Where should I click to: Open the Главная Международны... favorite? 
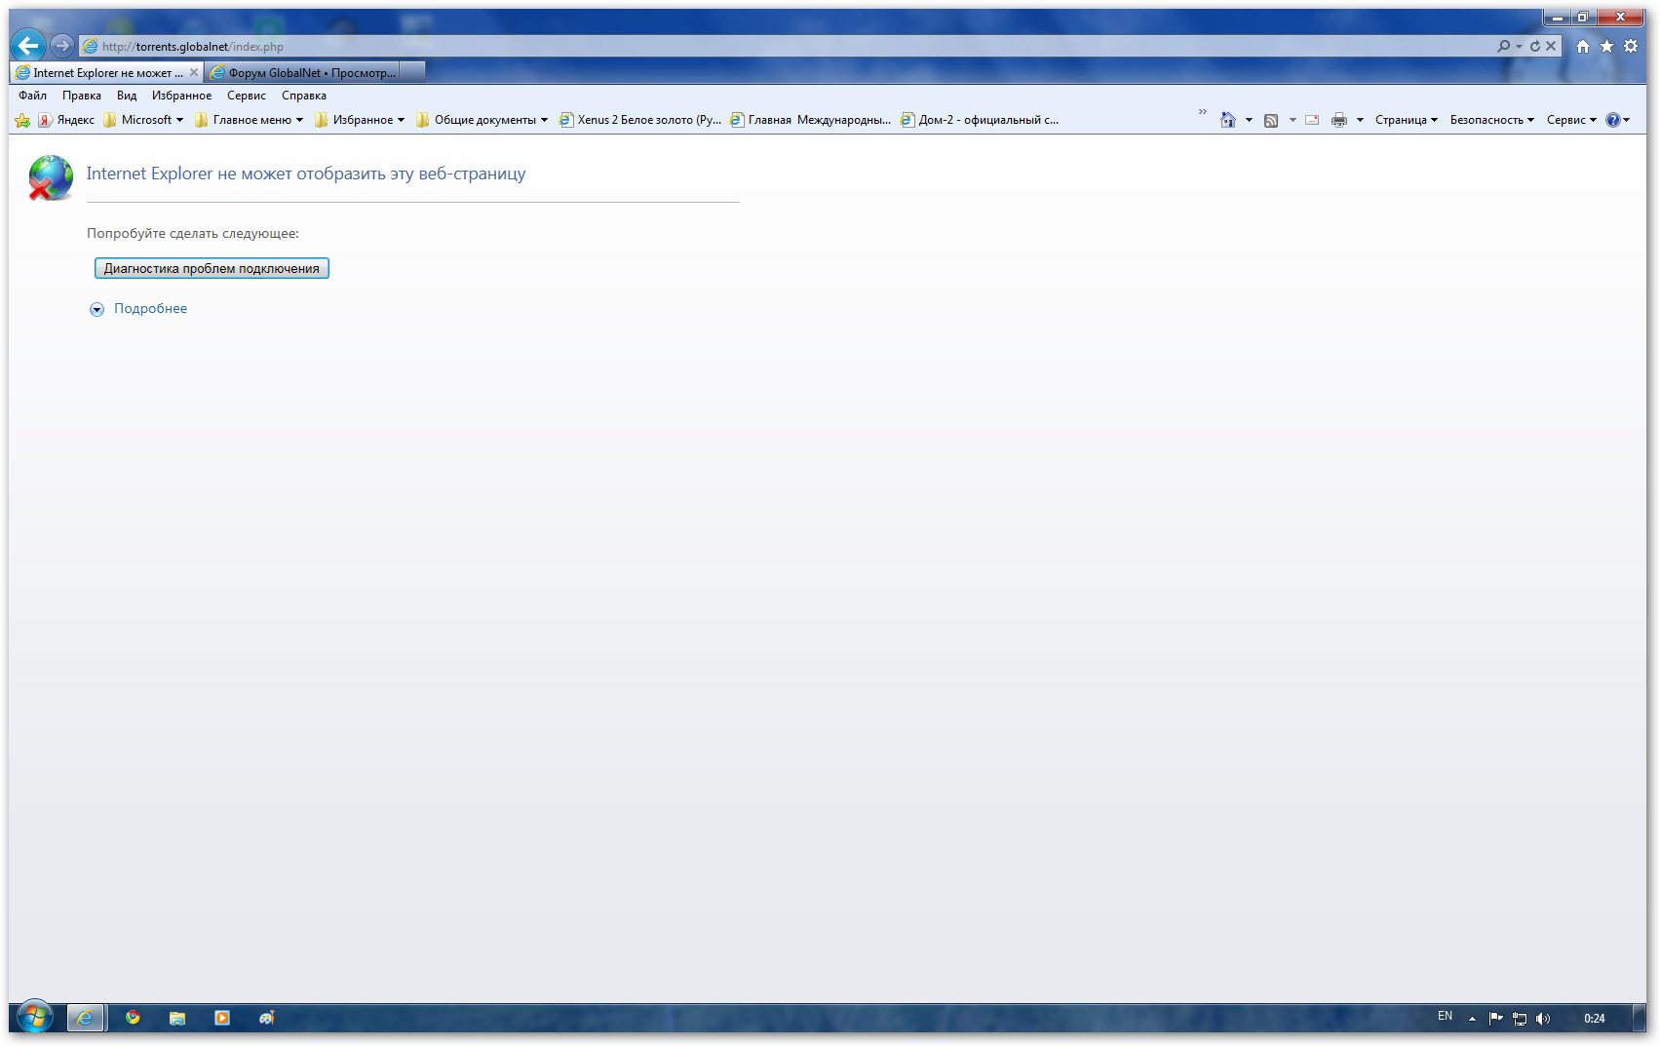(x=811, y=120)
